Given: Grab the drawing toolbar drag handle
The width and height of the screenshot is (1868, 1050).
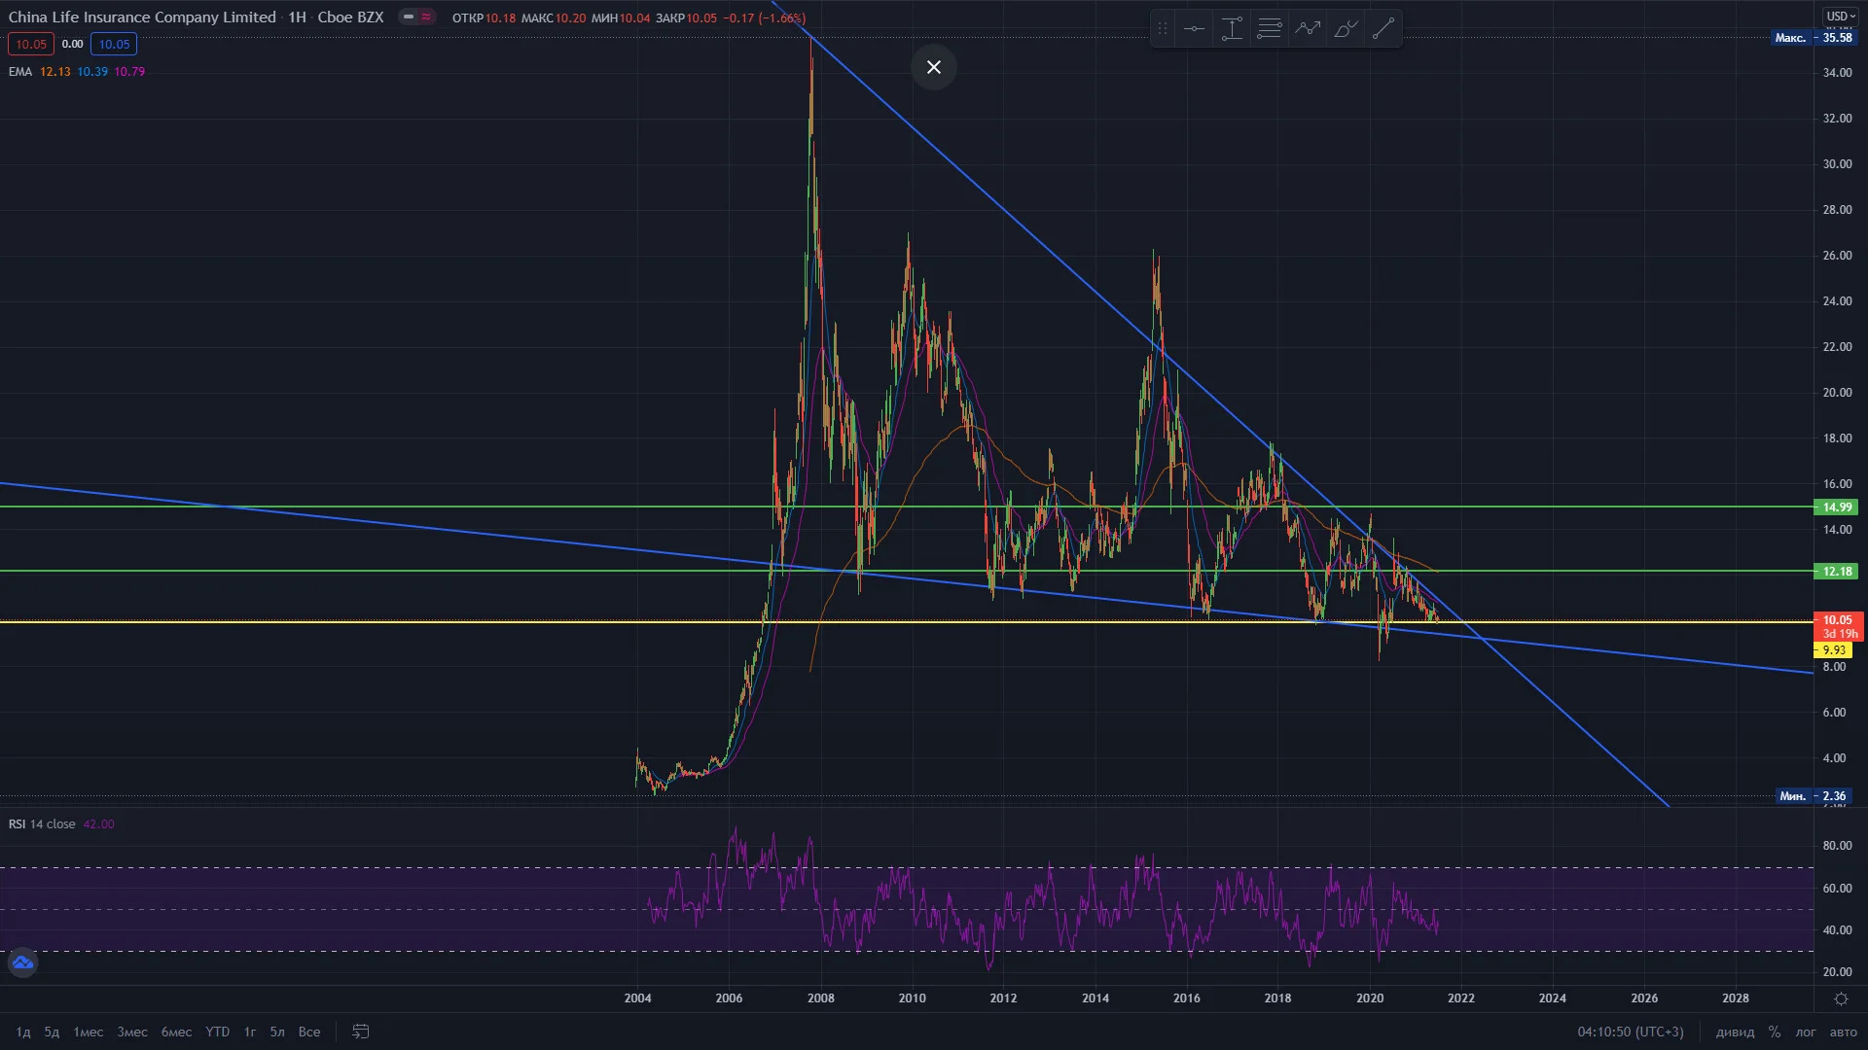Looking at the screenshot, I should click(x=1162, y=29).
